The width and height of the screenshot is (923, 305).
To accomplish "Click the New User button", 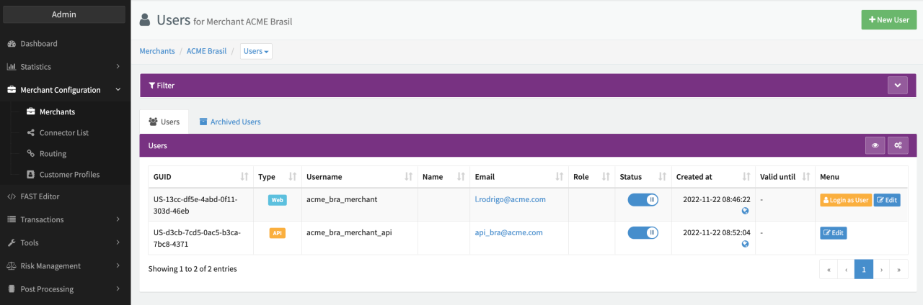I will pos(888,20).
